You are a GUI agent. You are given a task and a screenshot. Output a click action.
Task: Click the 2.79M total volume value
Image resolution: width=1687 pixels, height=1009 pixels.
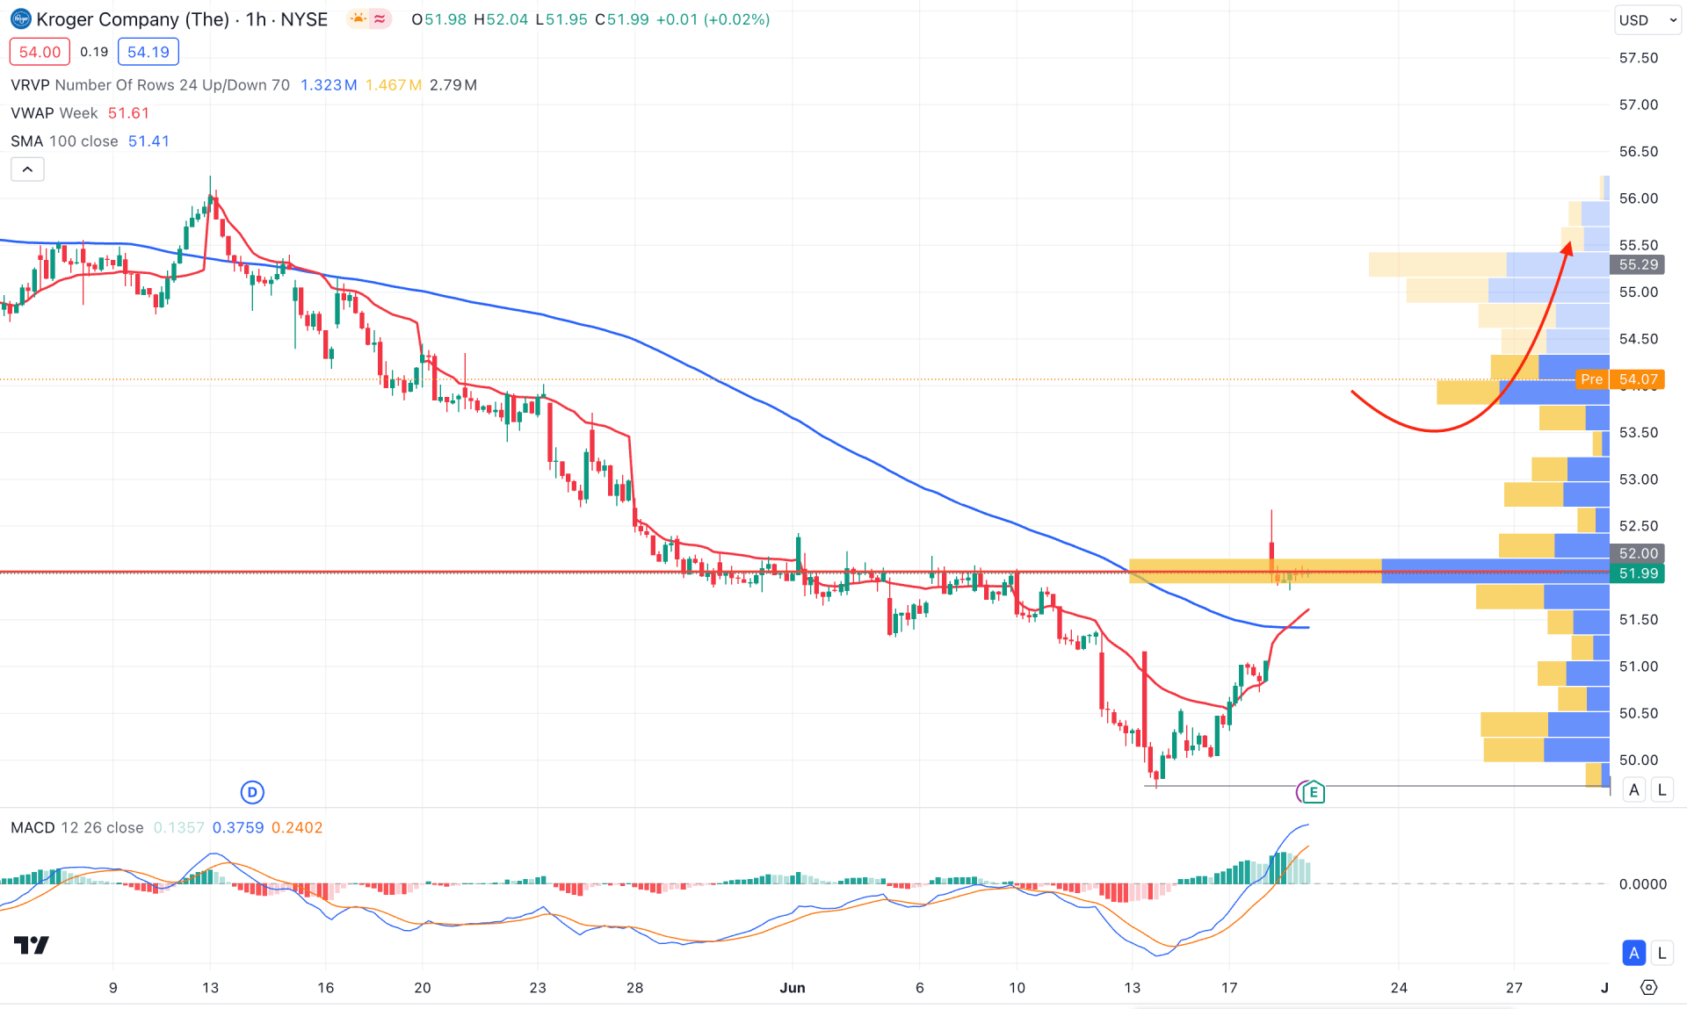(453, 84)
